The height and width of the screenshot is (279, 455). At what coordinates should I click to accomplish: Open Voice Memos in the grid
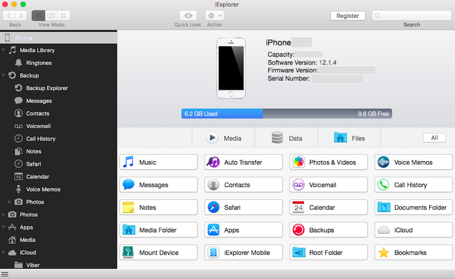pos(413,162)
